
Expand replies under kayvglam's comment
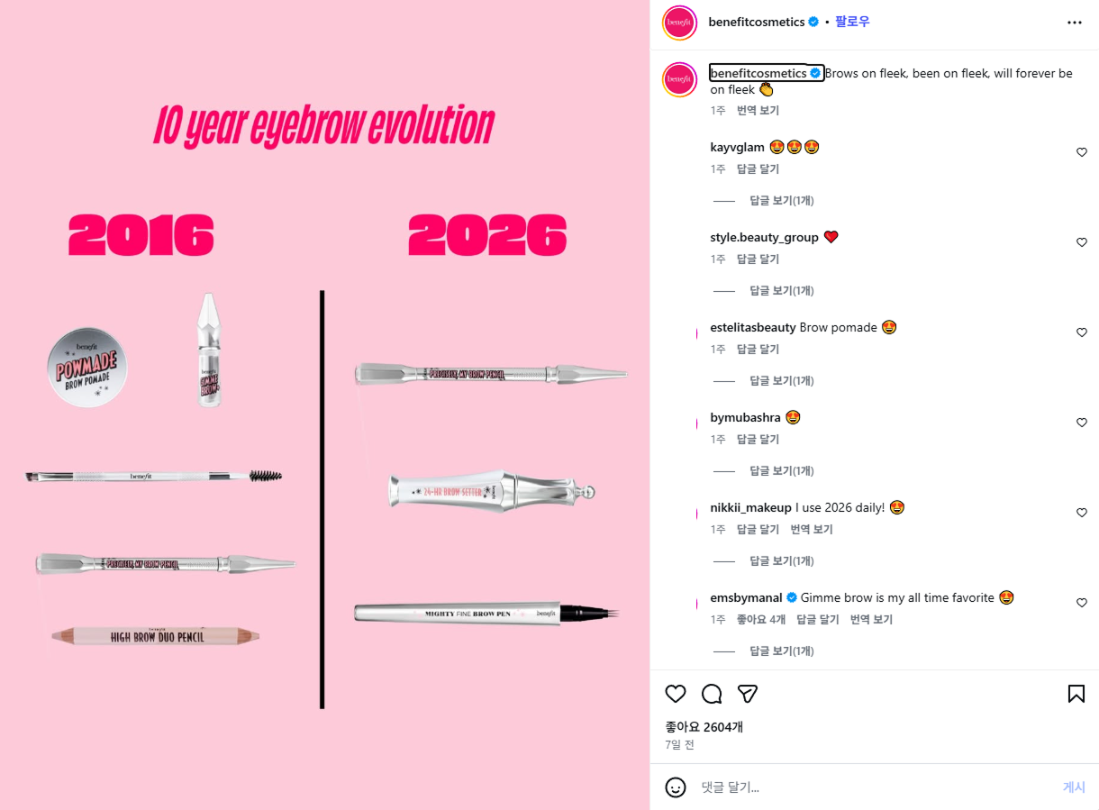(781, 200)
